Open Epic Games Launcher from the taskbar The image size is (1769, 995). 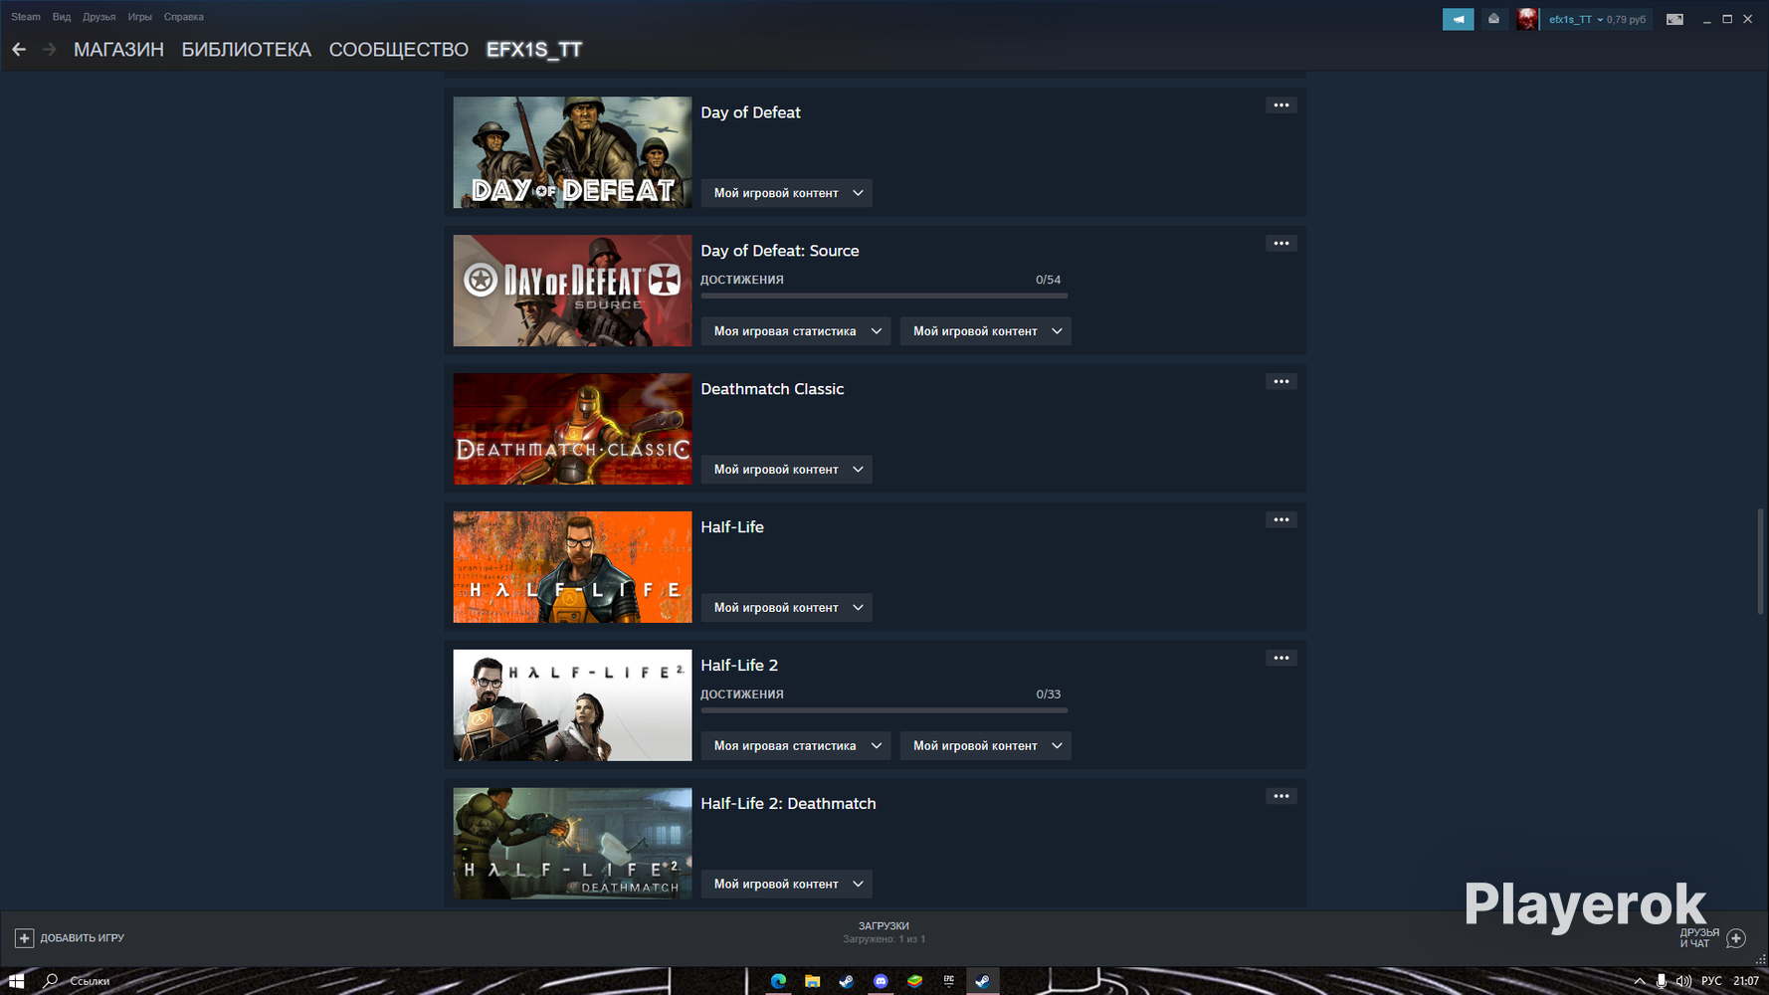click(x=948, y=981)
